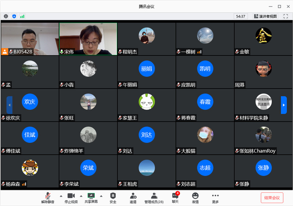The image size is (293, 206).
Task: Go to next page of participants
Action: click(x=283, y=105)
